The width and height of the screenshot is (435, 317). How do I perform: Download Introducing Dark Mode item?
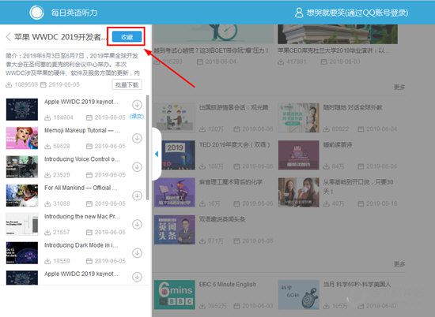(137, 253)
